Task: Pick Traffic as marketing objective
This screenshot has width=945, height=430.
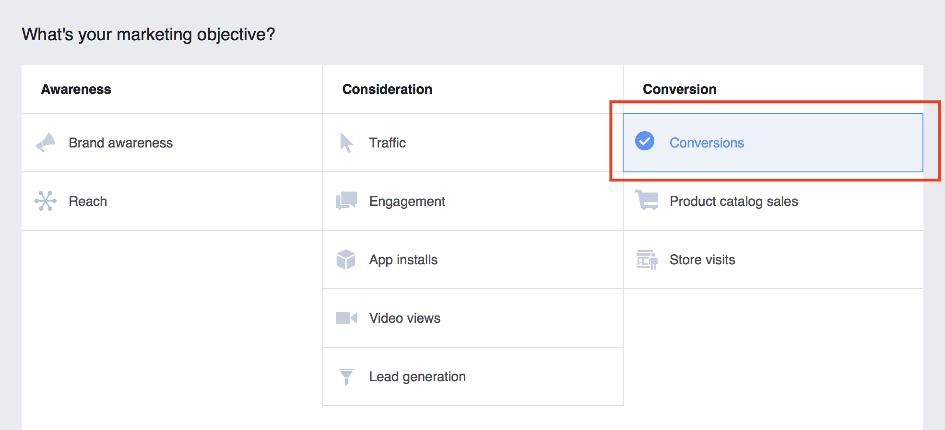Action: pos(387,143)
